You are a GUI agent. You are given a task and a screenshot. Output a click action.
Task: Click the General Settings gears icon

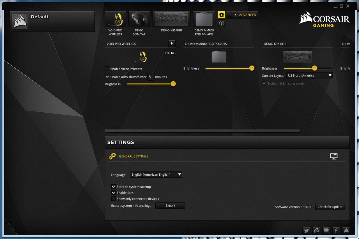(x=112, y=156)
